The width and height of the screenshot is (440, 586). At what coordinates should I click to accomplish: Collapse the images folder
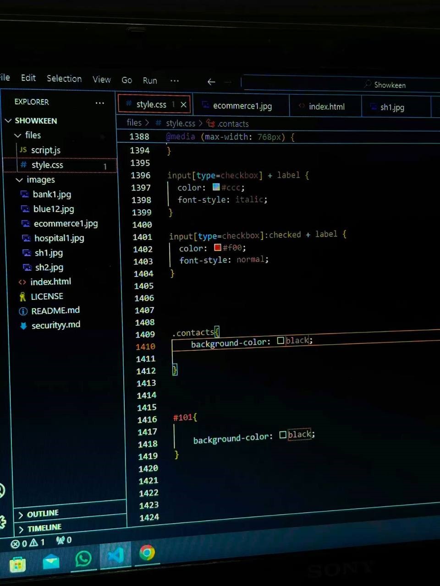click(x=19, y=180)
